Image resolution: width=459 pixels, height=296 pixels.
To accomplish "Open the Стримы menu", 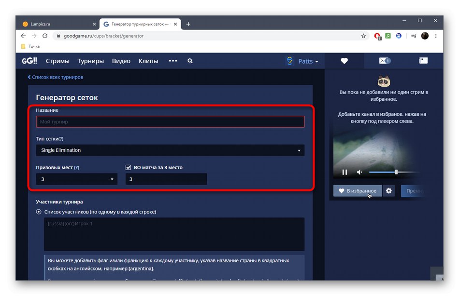I will coord(57,61).
